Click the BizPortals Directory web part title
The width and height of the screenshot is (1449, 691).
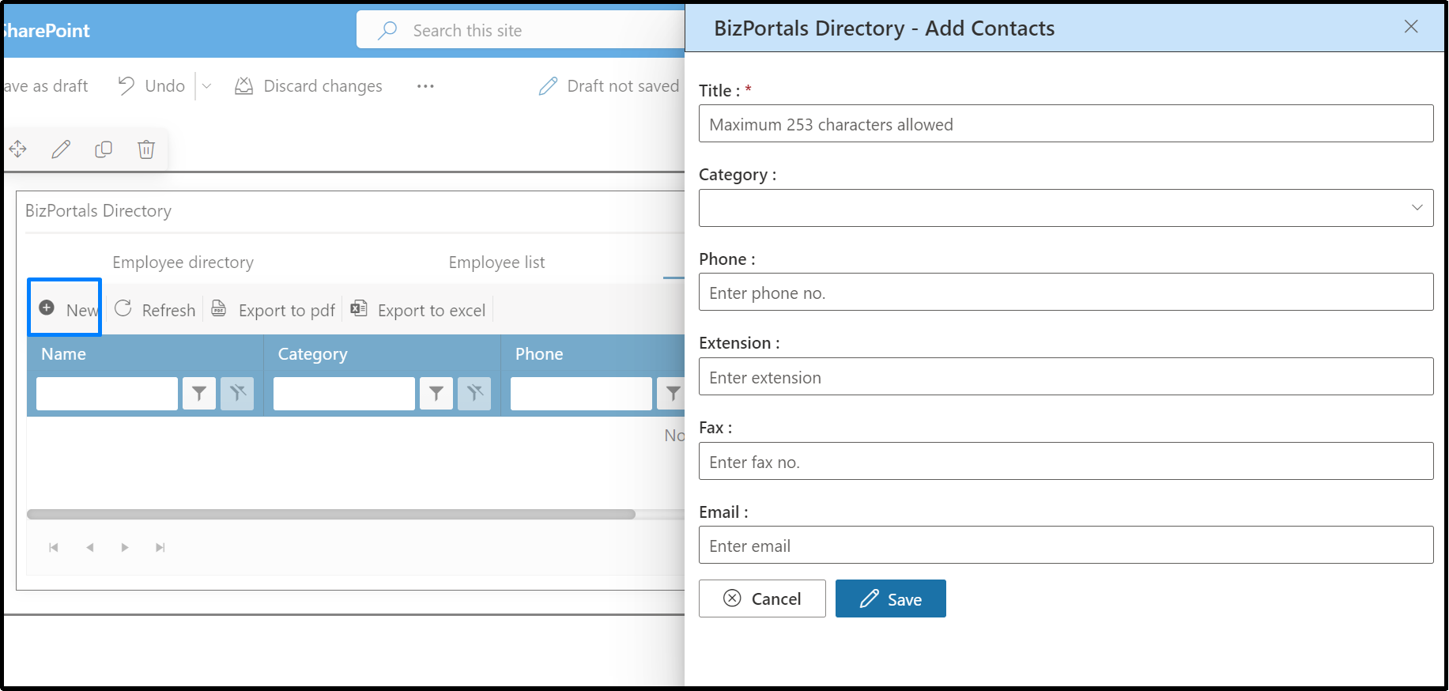coord(98,211)
